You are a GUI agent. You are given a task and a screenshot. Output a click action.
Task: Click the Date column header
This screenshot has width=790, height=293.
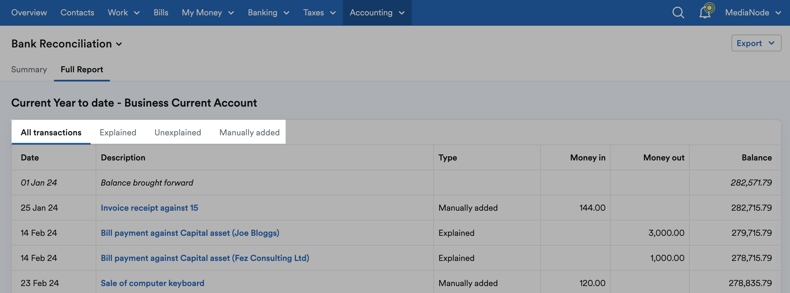[x=30, y=157]
